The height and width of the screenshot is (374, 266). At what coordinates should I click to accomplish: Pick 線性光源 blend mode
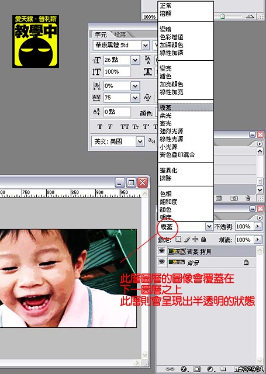(171, 139)
